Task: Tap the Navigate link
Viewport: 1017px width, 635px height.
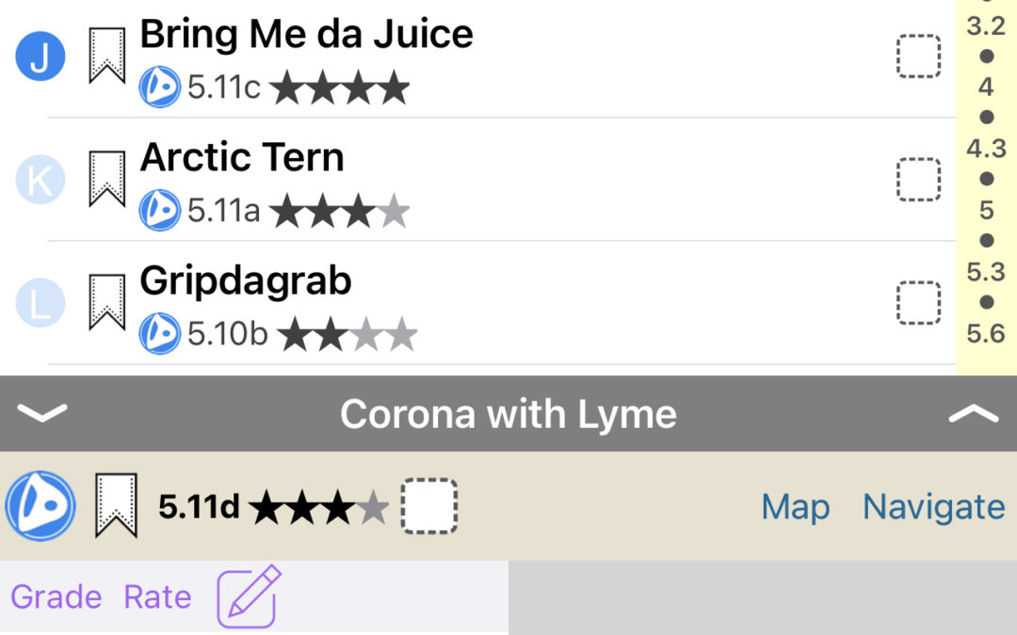Action: pos(933,507)
